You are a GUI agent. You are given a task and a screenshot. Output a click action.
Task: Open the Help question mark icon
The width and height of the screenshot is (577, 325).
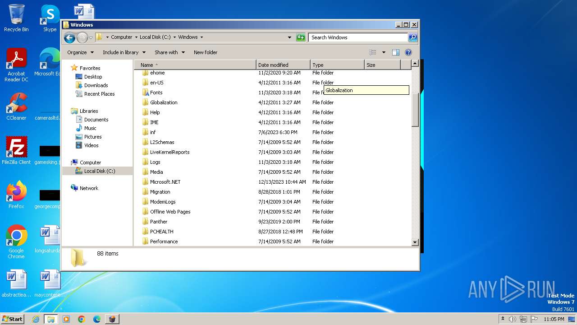point(408,52)
